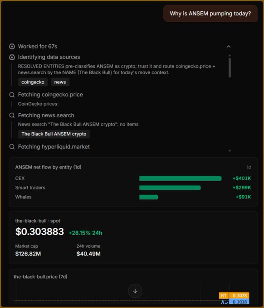Click the 'Smart traders' row label
This screenshot has height=308, width=264.
coord(30,188)
